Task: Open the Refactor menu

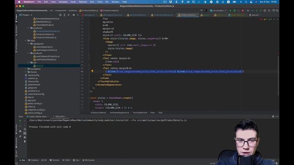Action: pyautogui.click(x=83, y=2)
